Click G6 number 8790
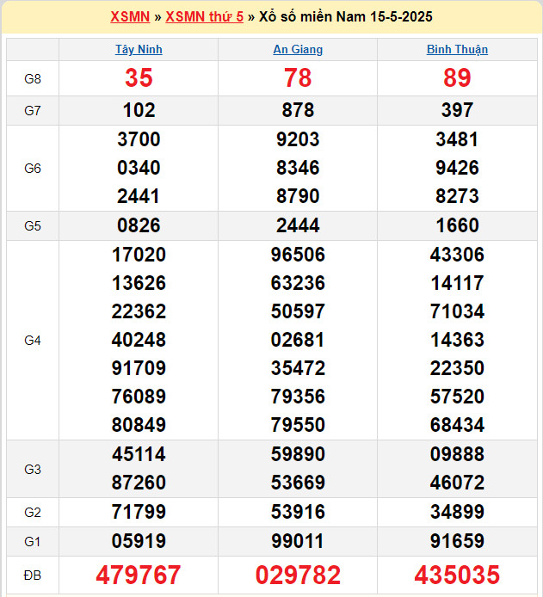The height and width of the screenshot is (597, 543). coord(298,196)
